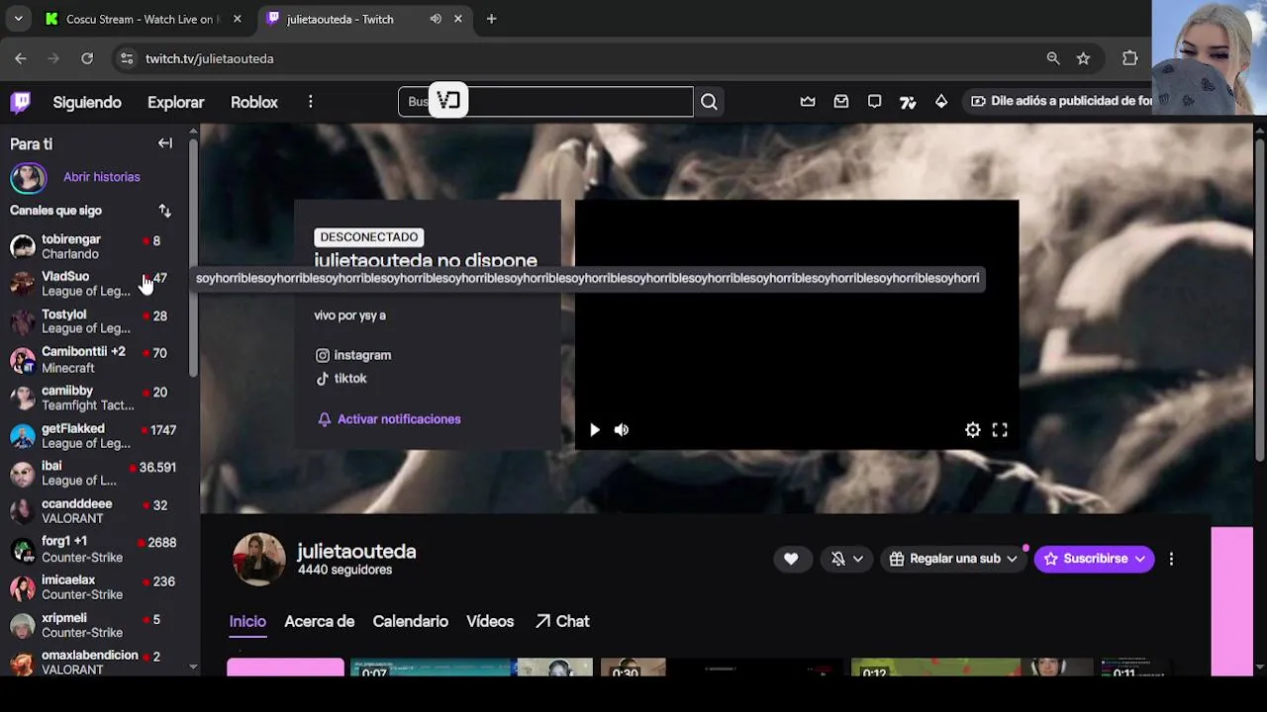
Task: Open xripmeli channel in sidebar
Action: (x=94, y=624)
